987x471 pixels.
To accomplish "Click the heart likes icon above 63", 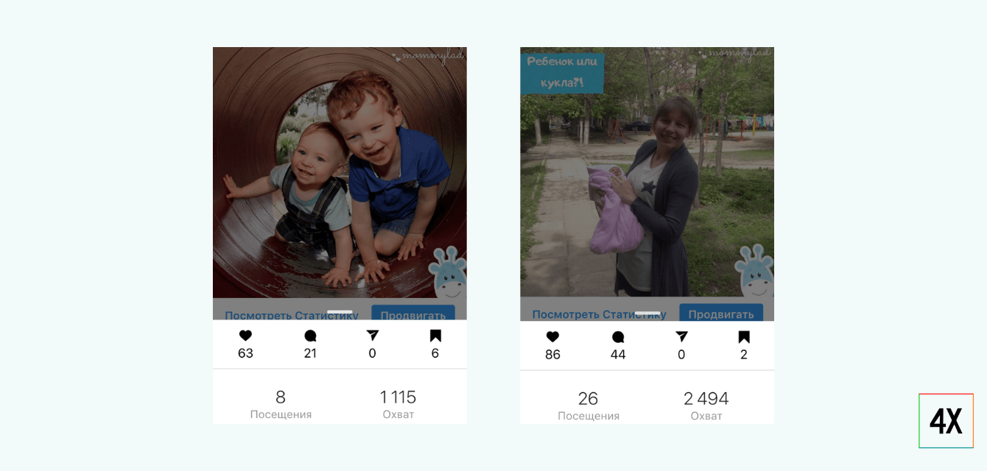I will (245, 336).
